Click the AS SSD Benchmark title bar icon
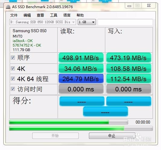Screen dimensions: 161x150 click(8, 7)
